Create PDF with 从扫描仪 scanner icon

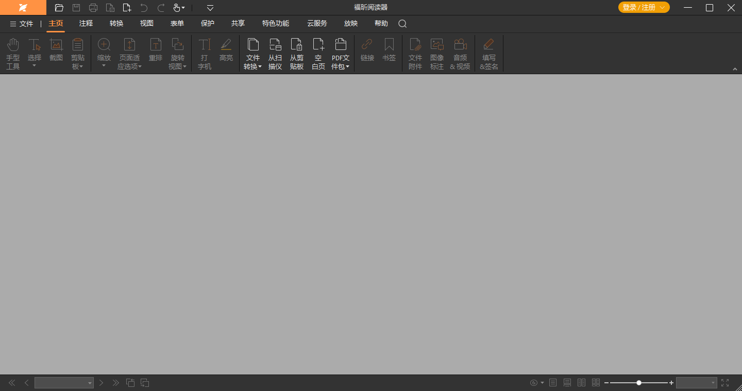coord(275,54)
